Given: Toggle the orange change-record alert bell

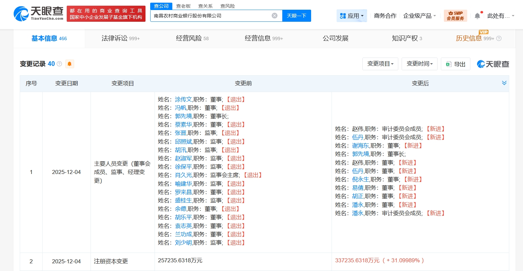Looking at the screenshot, I should tap(70, 64).
